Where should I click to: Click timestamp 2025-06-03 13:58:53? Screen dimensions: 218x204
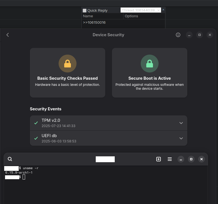coord(59,141)
